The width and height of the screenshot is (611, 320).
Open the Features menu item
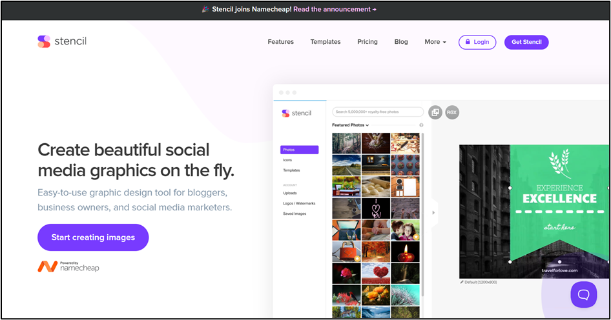(280, 42)
